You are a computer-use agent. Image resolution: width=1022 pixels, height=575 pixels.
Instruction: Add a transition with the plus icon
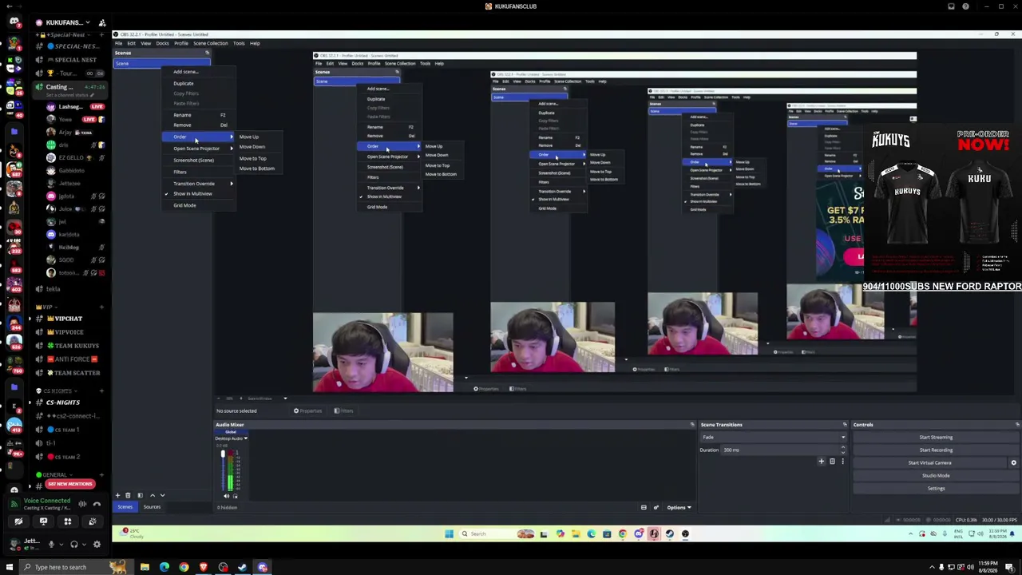point(821,462)
